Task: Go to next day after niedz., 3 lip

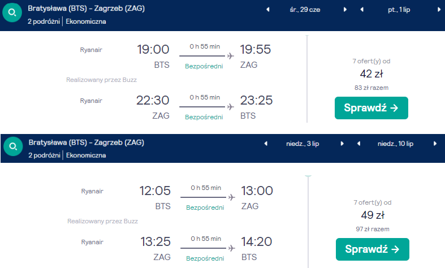Action: 342,144
